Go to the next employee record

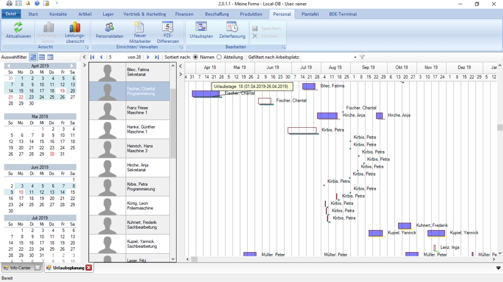coord(148,58)
